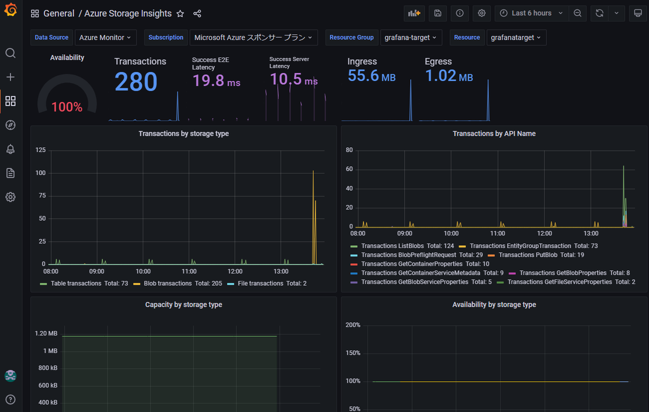Open the Search dashboards icon
Image resolution: width=649 pixels, height=412 pixels.
pos(10,53)
